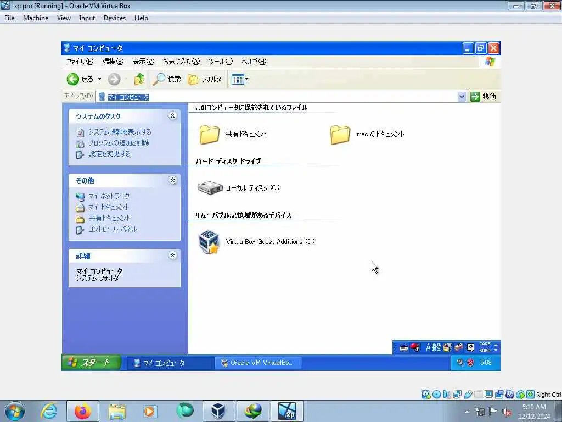Click the VirtualBox optical disc indicator
This screenshot has width=562, height=422.
436,395
